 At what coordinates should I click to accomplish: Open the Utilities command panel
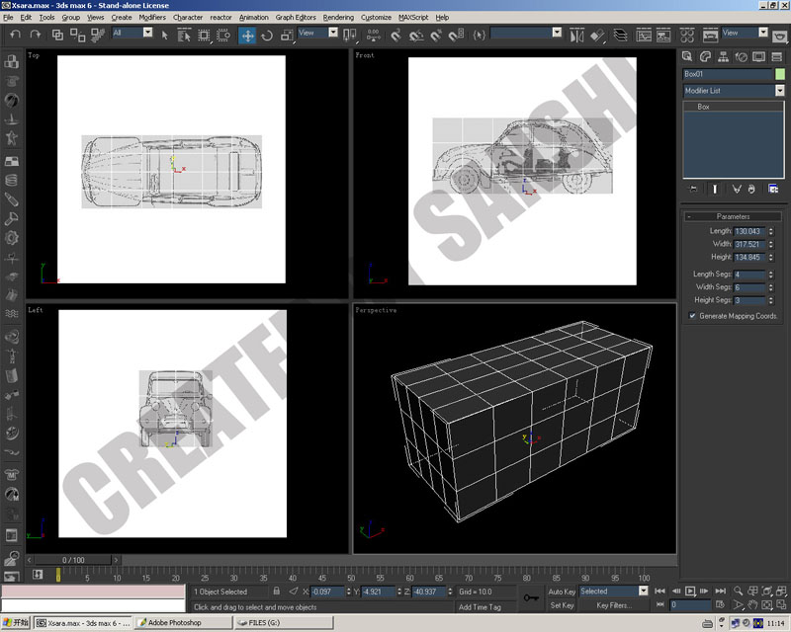[x=776, y=56]
